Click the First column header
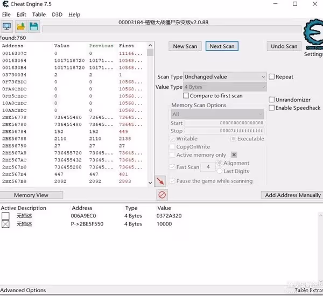 point(127,46)
